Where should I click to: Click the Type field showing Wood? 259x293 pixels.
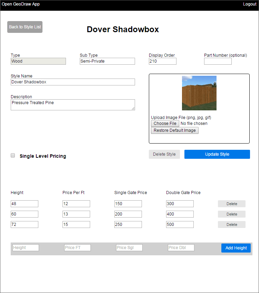coord(38,61)
